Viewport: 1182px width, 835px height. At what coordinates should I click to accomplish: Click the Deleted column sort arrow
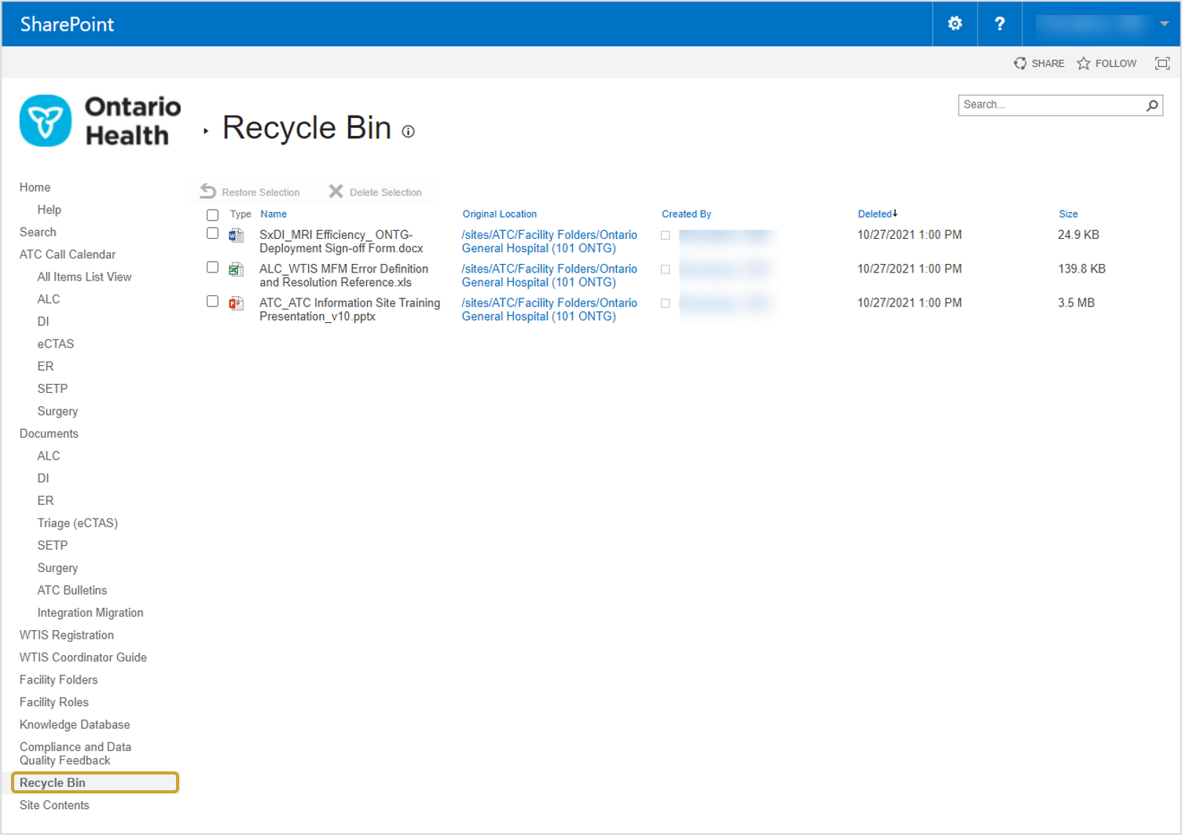[895, 213]
